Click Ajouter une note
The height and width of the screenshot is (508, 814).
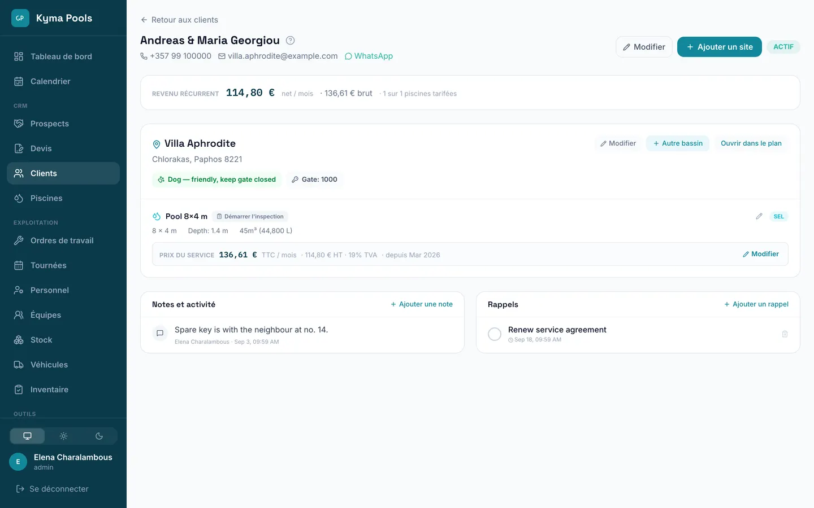click(x=422, y=304)
